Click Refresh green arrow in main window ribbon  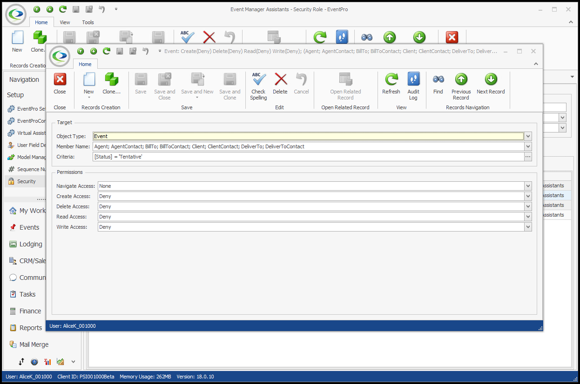[320, 37]
